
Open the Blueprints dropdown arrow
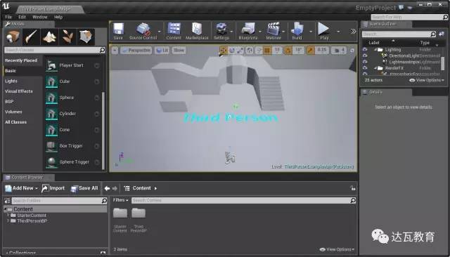pyautogui.click(x=260, y=31)
